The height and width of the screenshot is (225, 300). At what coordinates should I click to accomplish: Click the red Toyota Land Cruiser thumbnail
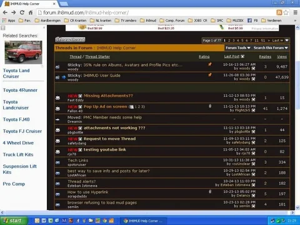(23, 52)
